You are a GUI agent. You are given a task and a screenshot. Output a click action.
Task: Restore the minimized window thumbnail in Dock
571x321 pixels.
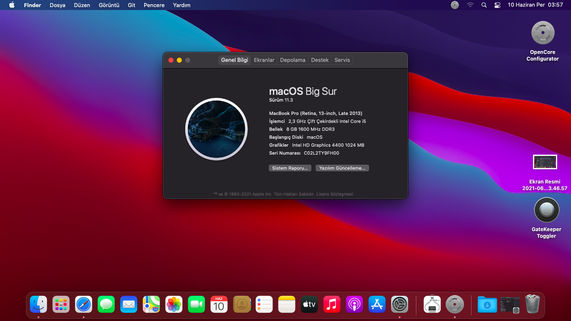pos(510,304)
